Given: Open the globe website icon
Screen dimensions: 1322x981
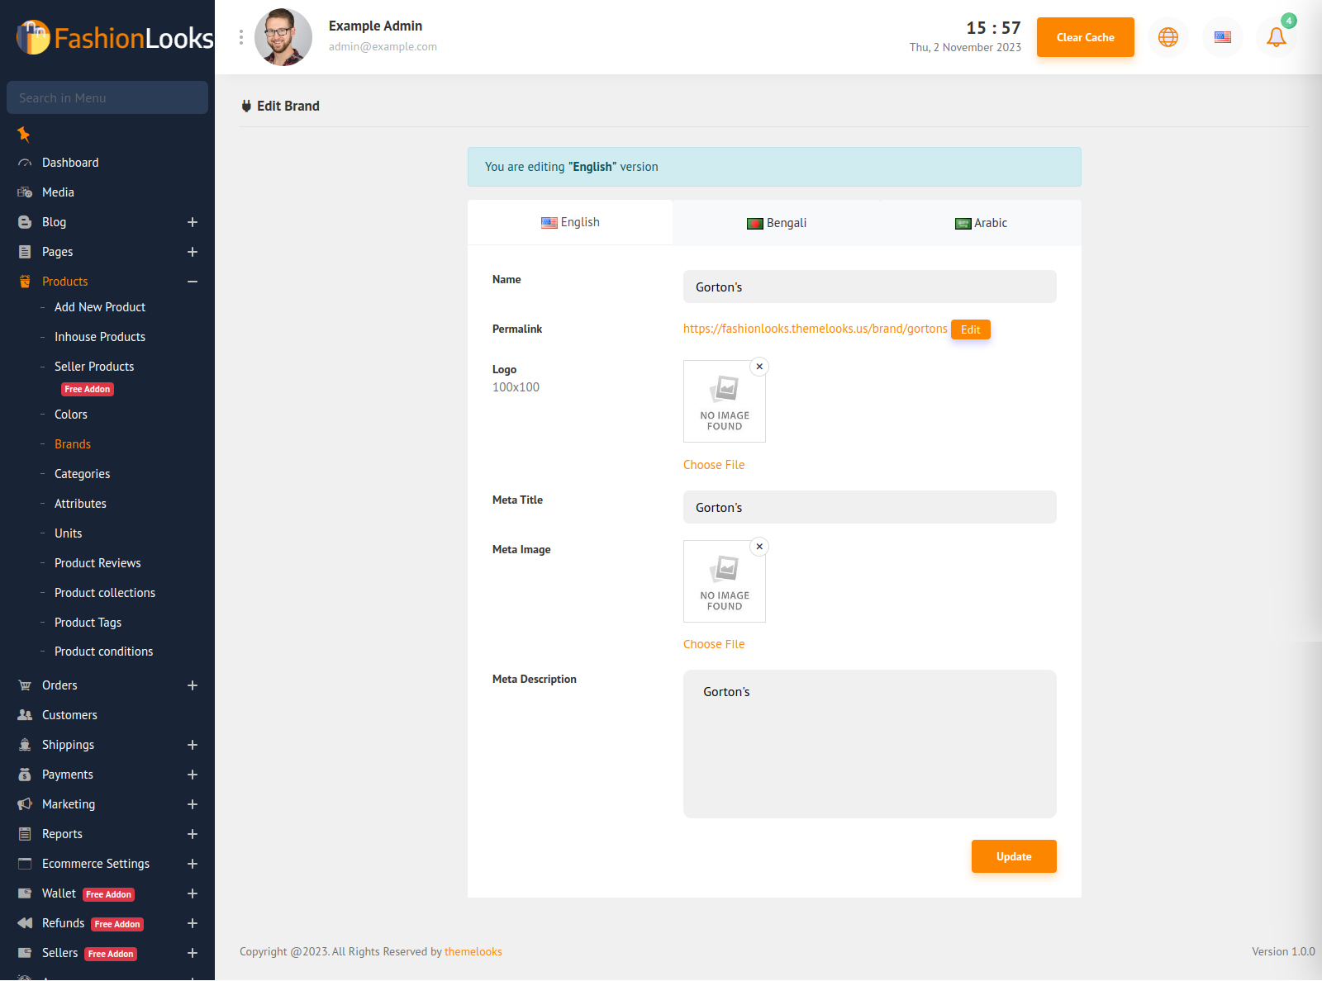Looking at the screenshot, I should pos(1167,37).
